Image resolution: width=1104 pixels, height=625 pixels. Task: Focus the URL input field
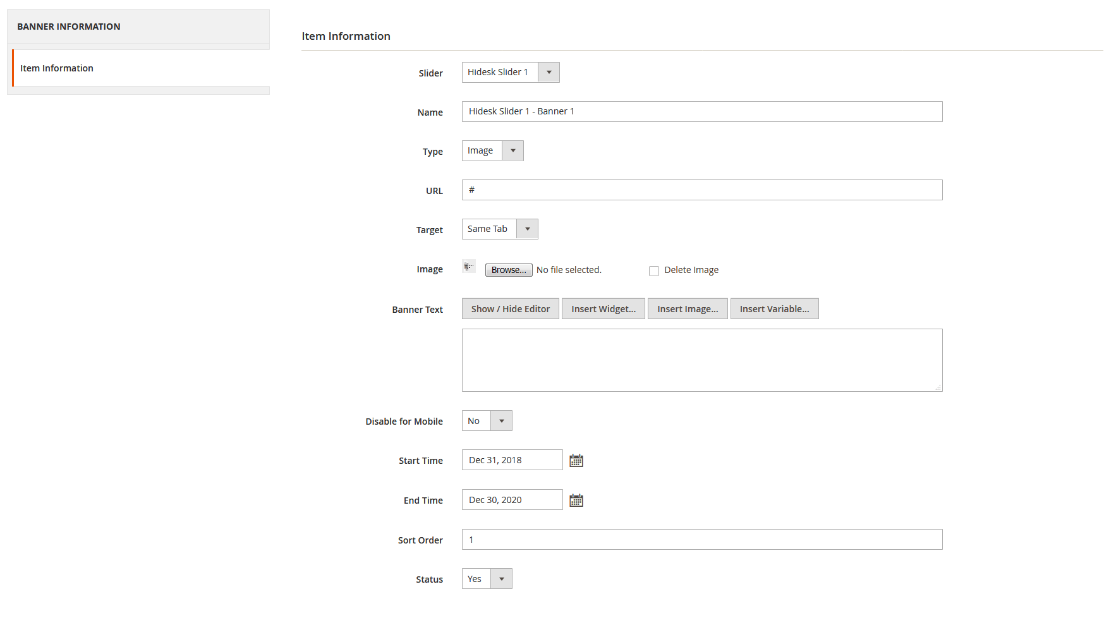[701, 190]
